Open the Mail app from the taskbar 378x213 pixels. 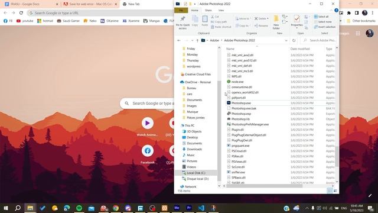[x=92, y=208]
